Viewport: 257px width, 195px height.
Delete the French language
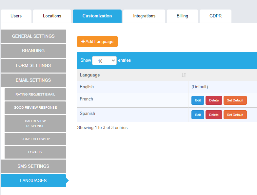(214, 100)
